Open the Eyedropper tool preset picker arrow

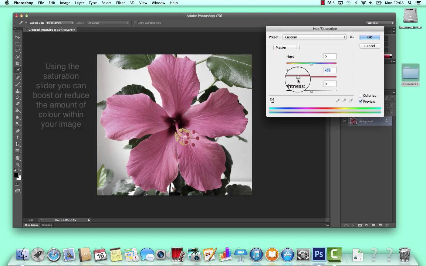click(26, 23)
